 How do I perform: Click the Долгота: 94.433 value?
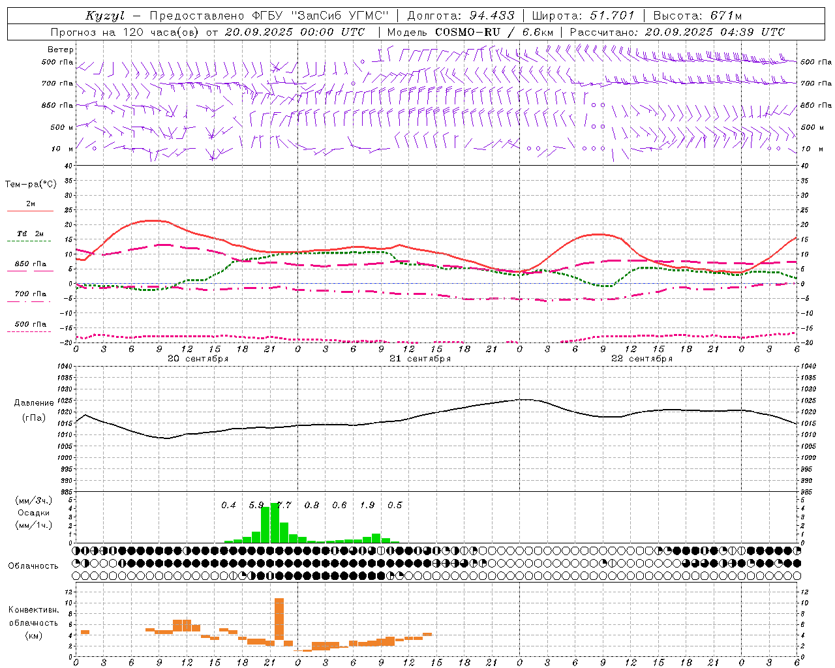pyautogui.click(x=461, y=16)
